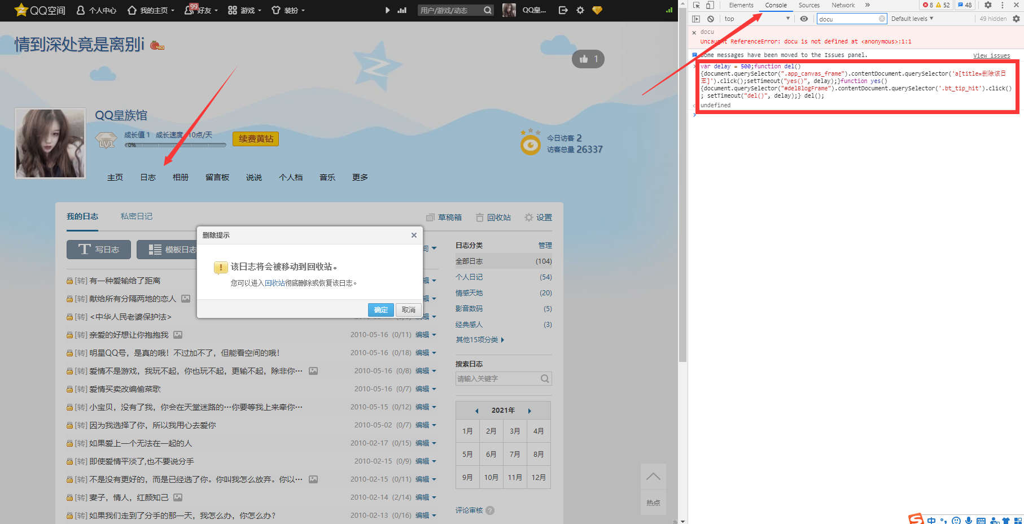The width and height of the screenshot is (1024, 524).
Task: Click the thumbs-up like button
Action: pos(588,59)
